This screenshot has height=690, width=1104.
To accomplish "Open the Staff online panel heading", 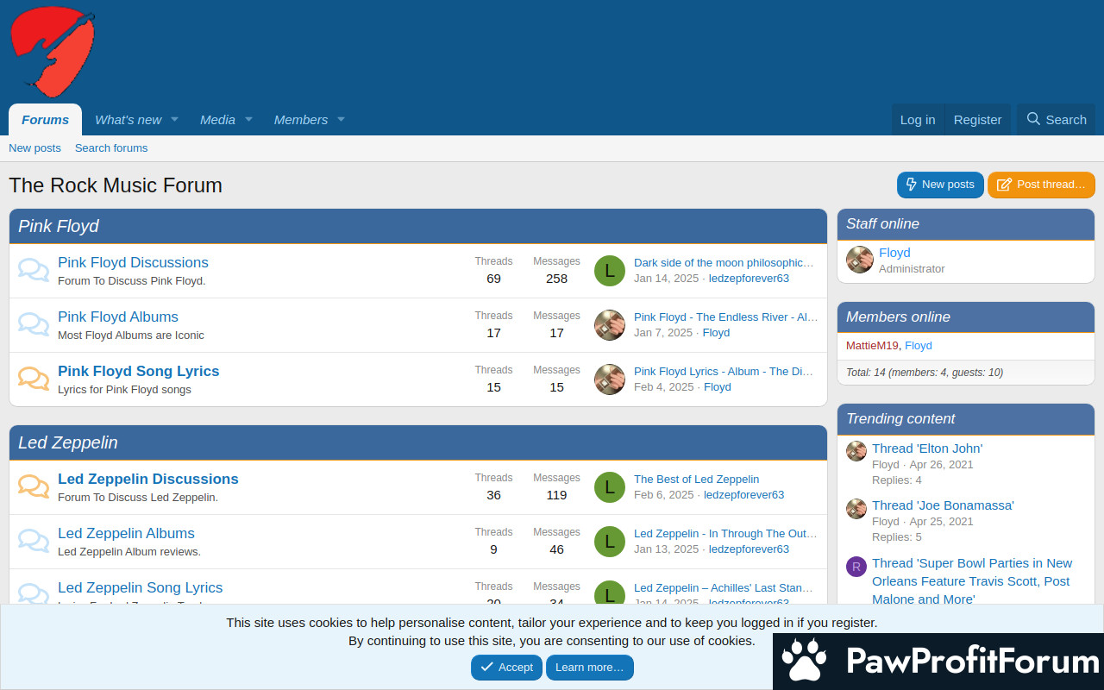I will click(882, 224).
